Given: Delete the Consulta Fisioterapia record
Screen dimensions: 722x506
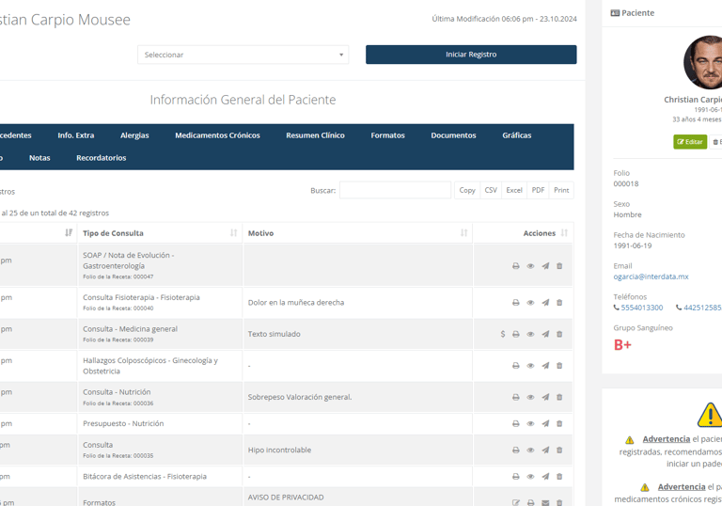Looking at the screenshot, I should point(559,303).
